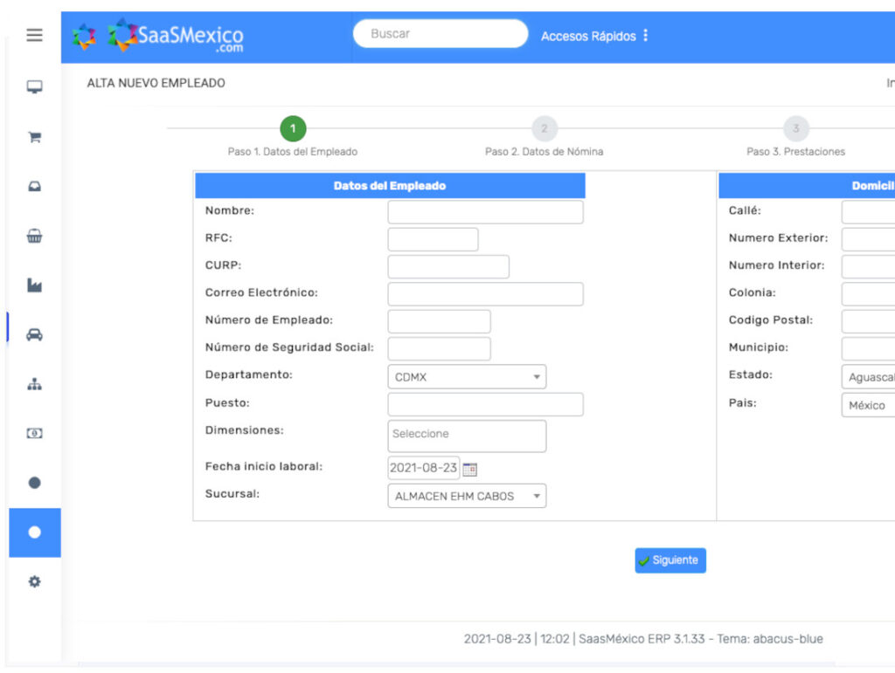This screenshot has height=673, width=895.
Task: Click the inbox tray sidebar icon
Action: [x=34, y=187]
